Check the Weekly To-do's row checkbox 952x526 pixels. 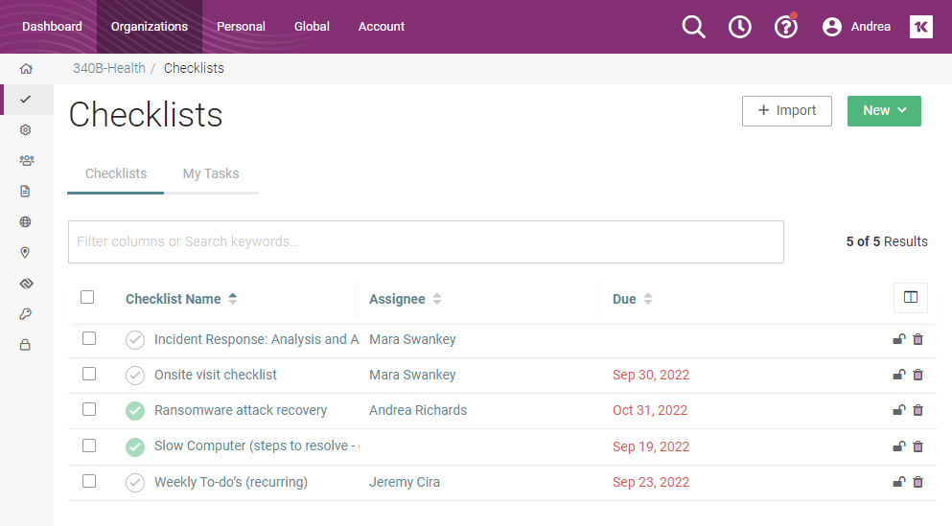89,481
